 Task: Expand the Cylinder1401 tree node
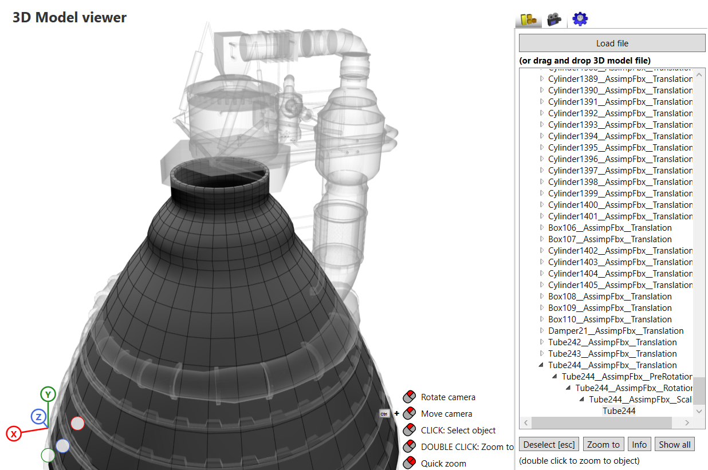click(x=542, y=216)
